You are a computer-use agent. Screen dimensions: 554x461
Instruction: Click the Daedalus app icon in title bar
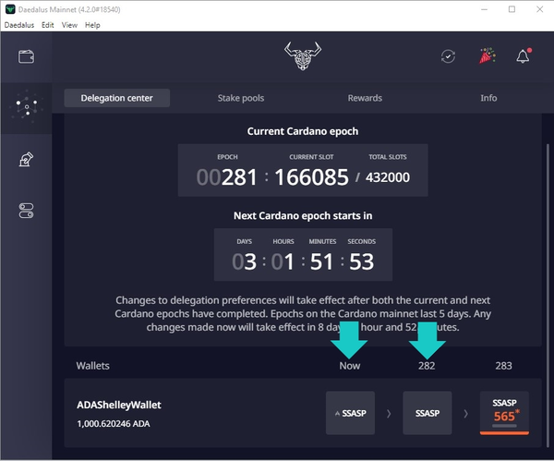(10, 9)
